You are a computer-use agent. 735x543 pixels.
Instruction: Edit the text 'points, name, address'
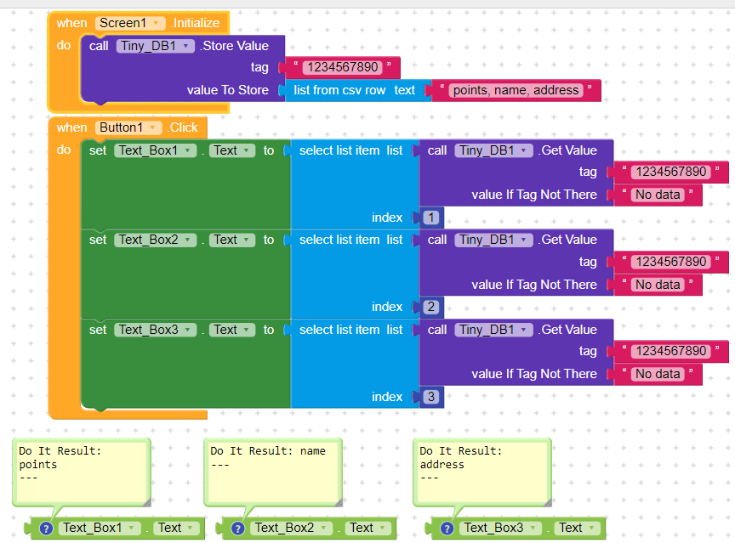click(x=516, y=90)
